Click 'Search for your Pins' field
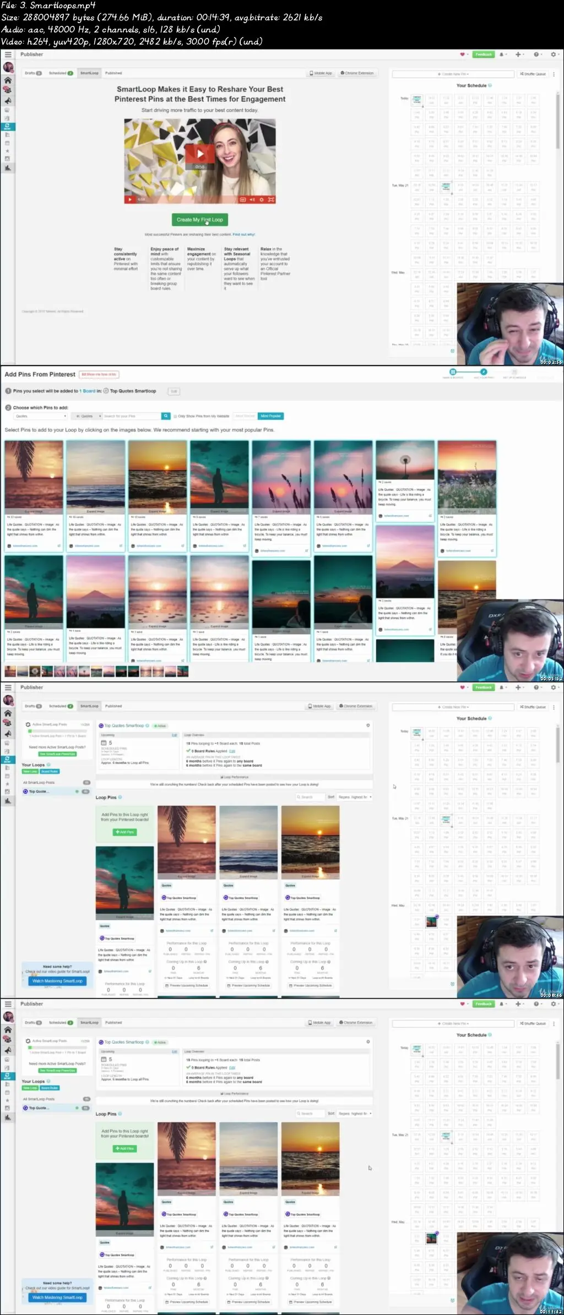The image size is (564, 1315). pyautogui.click(x=132, y=416)
